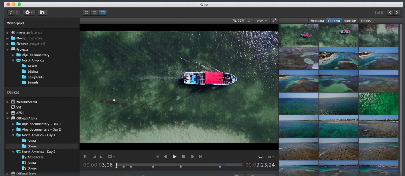The height and width of the screenshot is (176, 405).
Task: Open the View menu button
Action: click(x=262, y=20)
